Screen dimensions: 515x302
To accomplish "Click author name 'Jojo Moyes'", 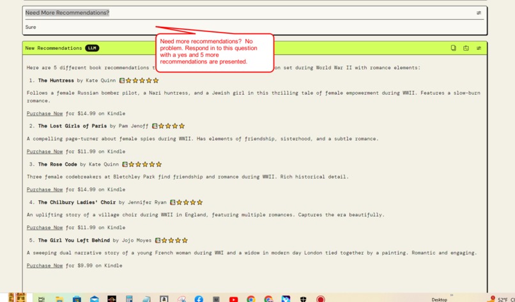I will (x=137, y=241).
